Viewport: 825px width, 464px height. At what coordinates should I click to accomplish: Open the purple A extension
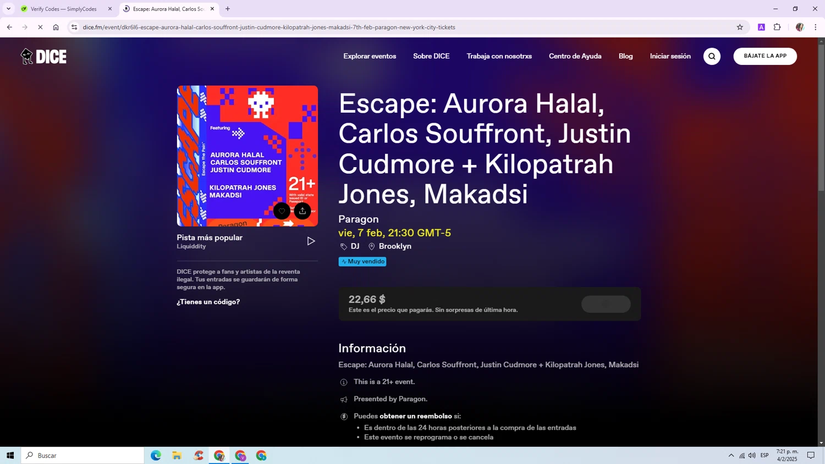(761, 27)
